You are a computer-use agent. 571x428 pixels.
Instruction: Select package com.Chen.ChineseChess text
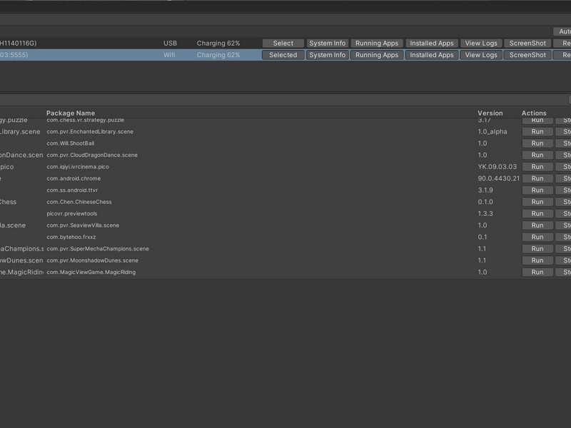coord(79,202)
